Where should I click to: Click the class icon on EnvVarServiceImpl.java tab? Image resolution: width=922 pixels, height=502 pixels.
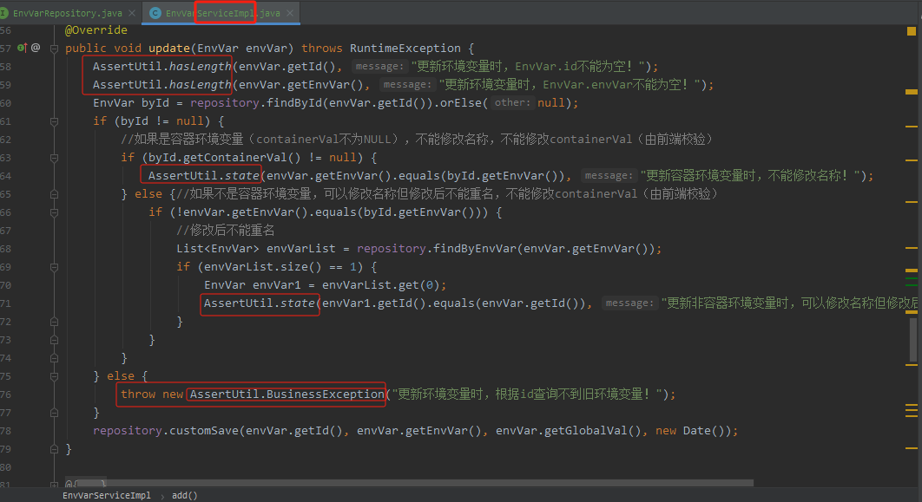(155, 13)
